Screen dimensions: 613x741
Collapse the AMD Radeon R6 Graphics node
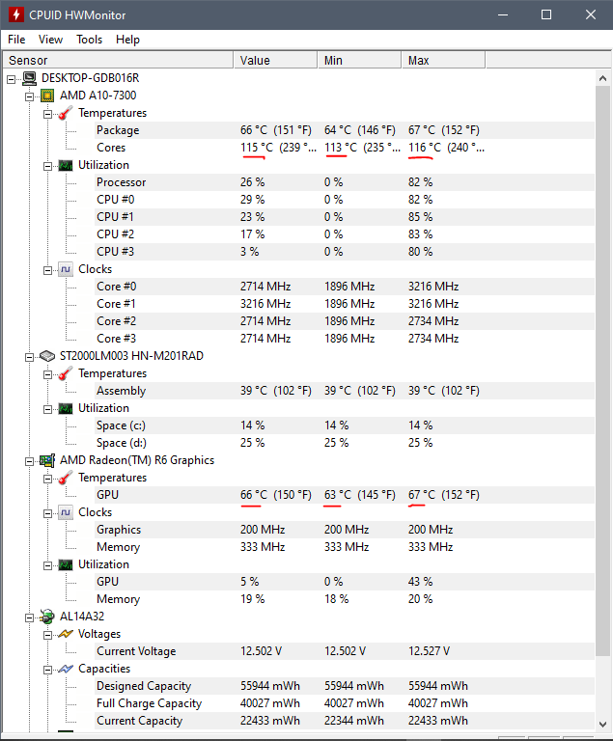click(x=30, y=460)
